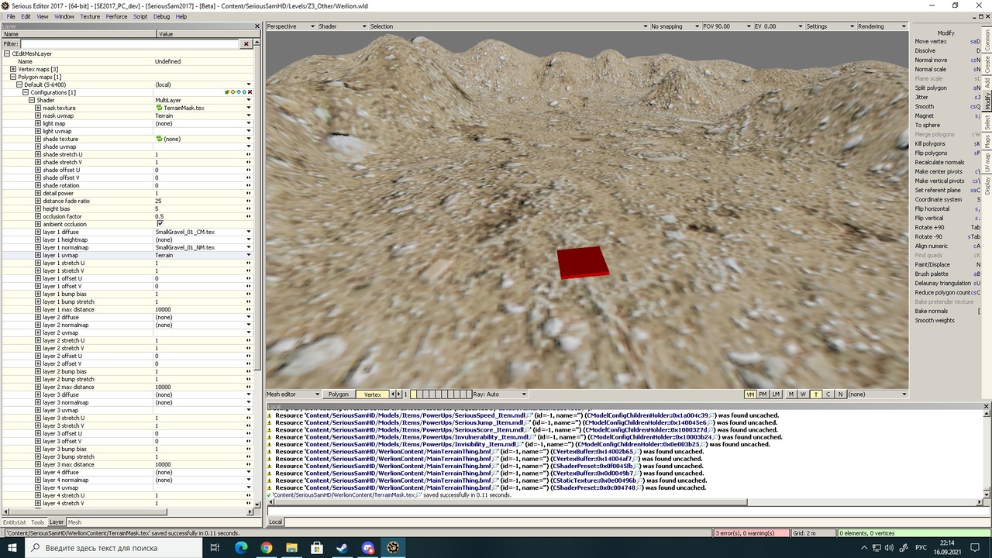
Task: Open layer 1 diffuse texture dropdown
Action: (x=249, y=232)
